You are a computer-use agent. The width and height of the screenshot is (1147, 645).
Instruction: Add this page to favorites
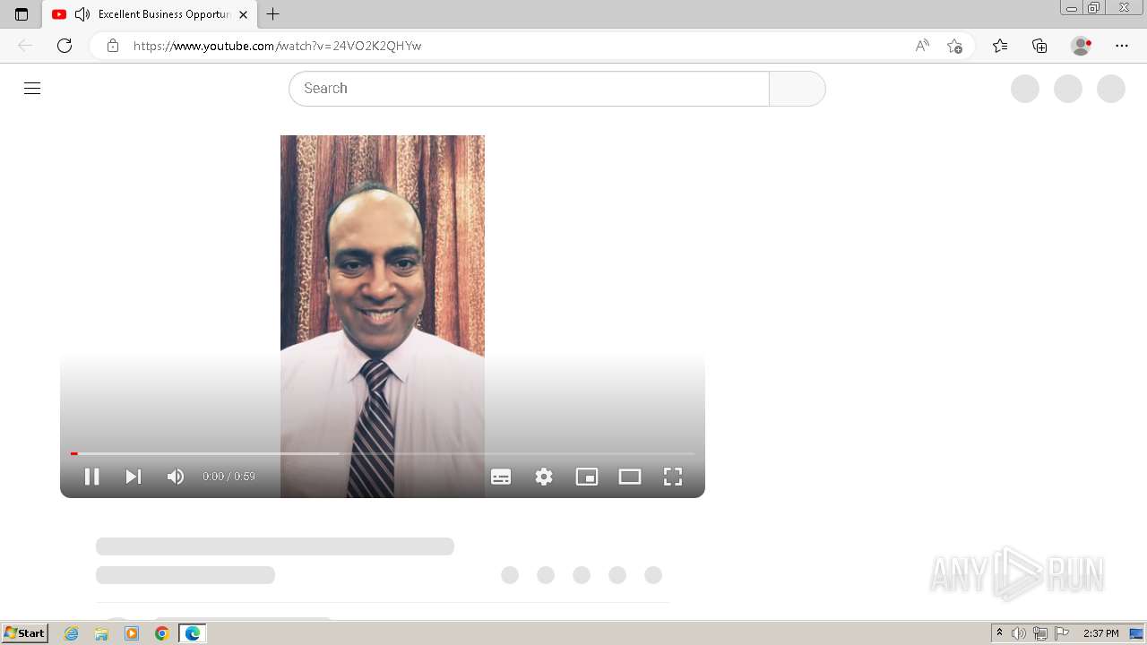coord(954,46)
